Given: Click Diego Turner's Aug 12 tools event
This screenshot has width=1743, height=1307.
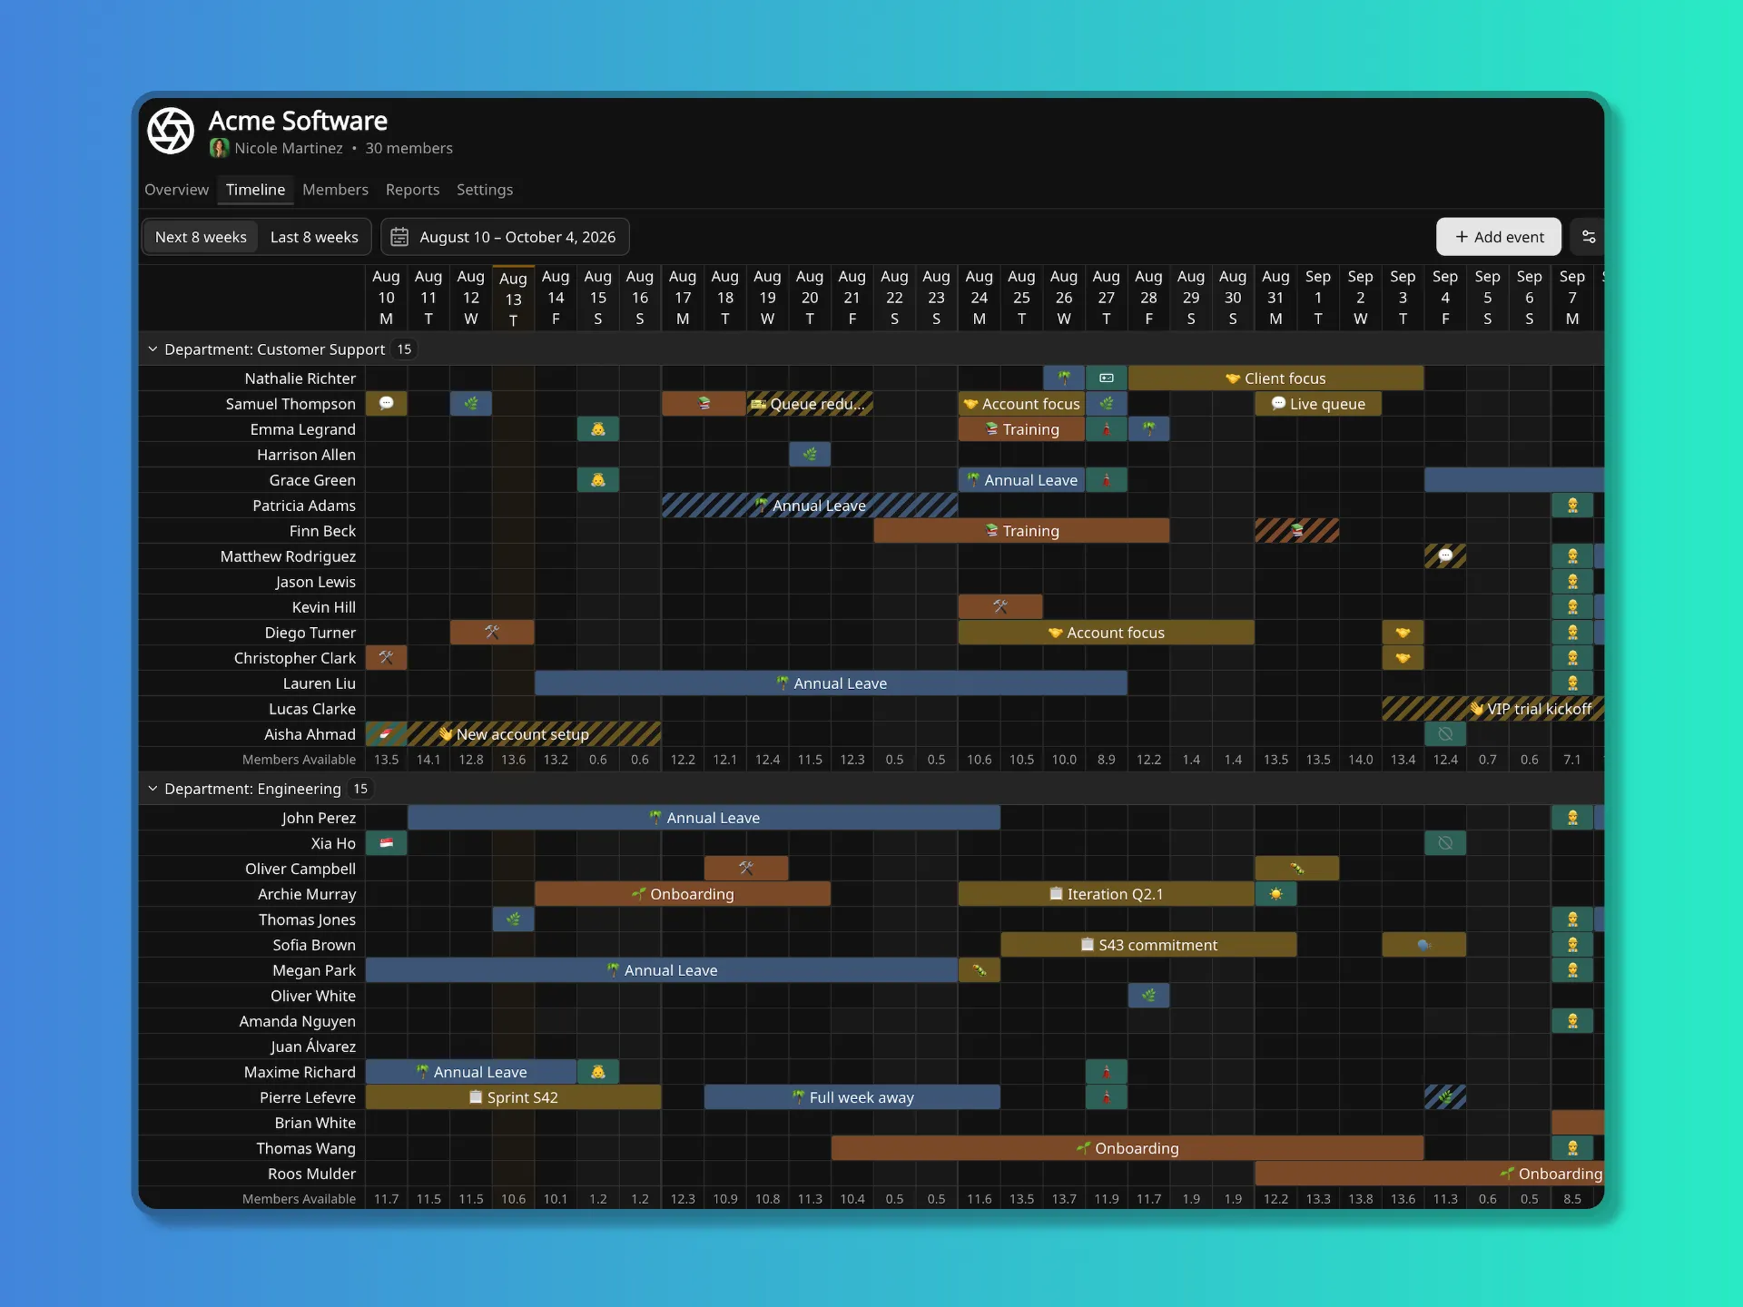Looking at the screenshot, I should pyautogui.click(x=492, y=633).
